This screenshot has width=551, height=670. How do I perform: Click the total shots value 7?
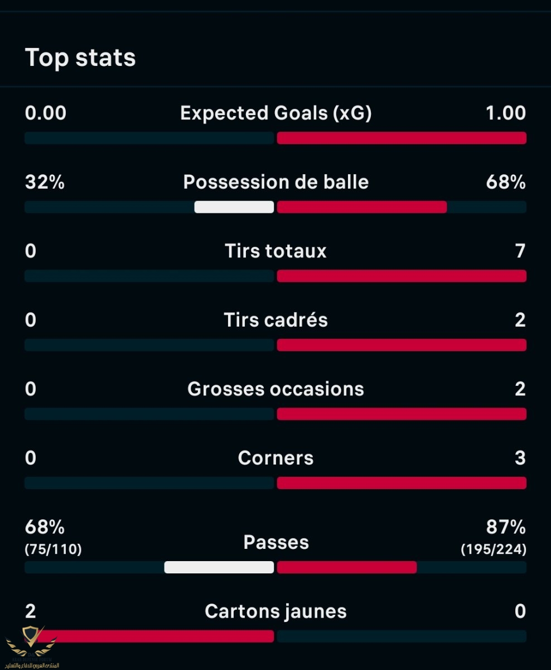(x=520, y=251)
